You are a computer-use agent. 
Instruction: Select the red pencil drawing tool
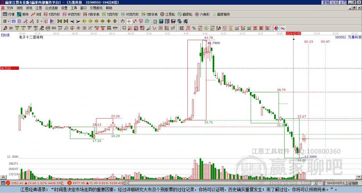pos(5,28)
